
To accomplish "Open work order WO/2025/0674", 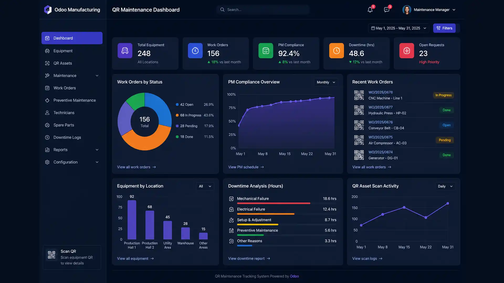I will pos(380,152).
